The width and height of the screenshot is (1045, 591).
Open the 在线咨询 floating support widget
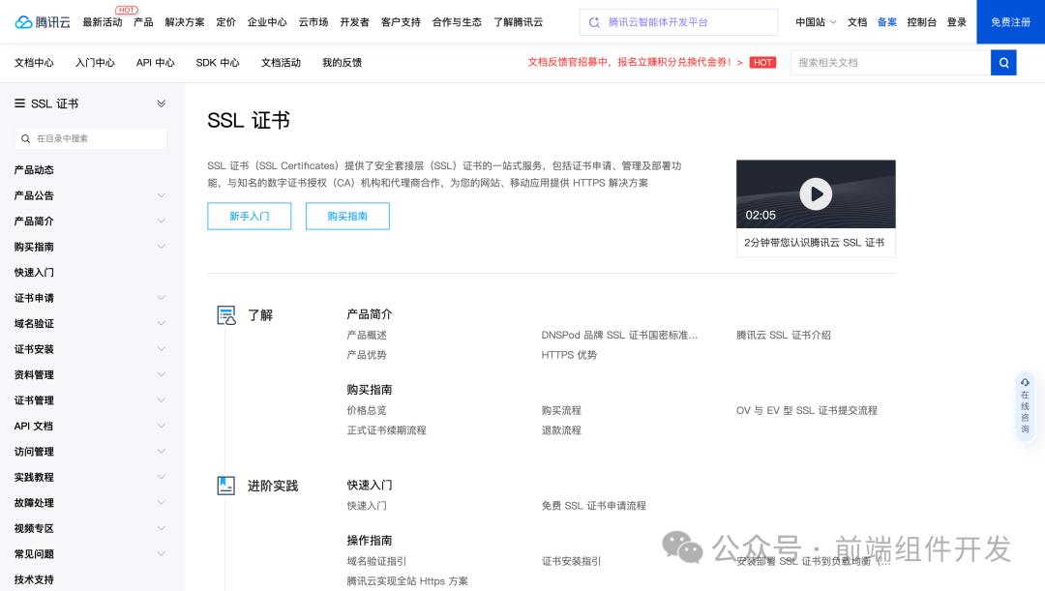[x=1025, y=406]
